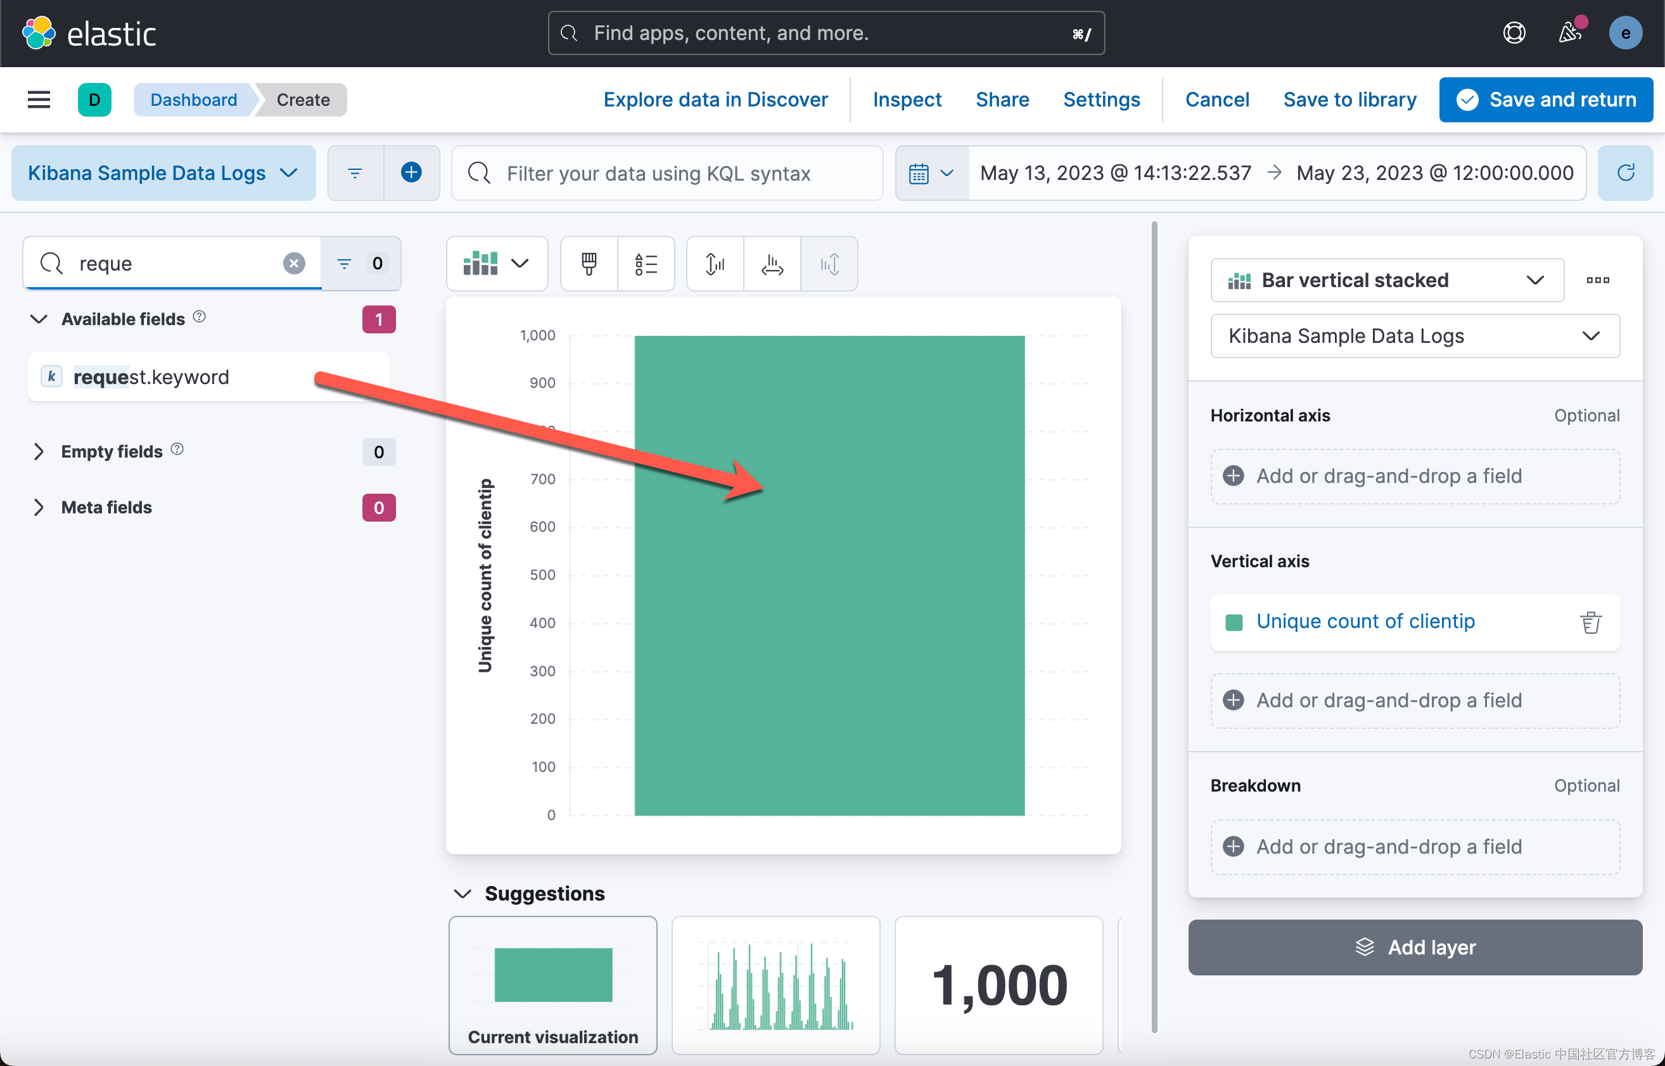Open the legend settings icon
The image size is (1665, 1066).
pos(646,264)
